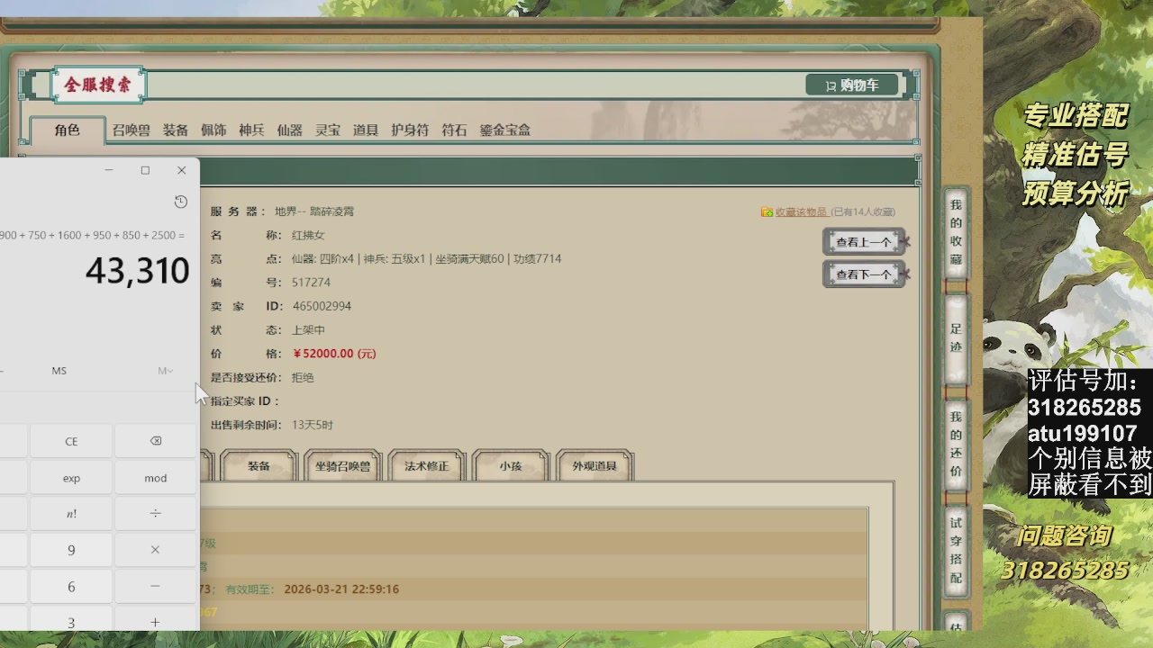Open the 外观道具 detail tab
Viewport: 1153px width, 648px height.
click(595, 466)
